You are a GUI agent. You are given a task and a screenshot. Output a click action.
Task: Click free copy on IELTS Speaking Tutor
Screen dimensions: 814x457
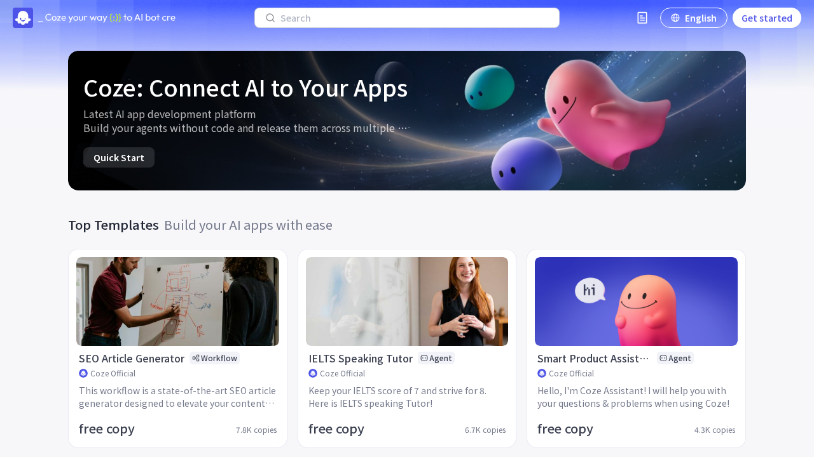[336, 428]
